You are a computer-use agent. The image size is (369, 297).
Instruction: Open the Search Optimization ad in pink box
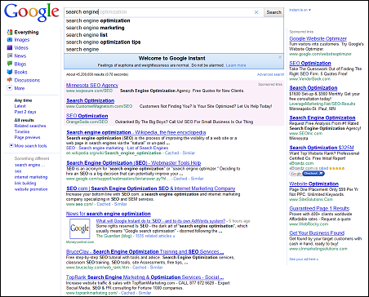(x=90, y=100)
